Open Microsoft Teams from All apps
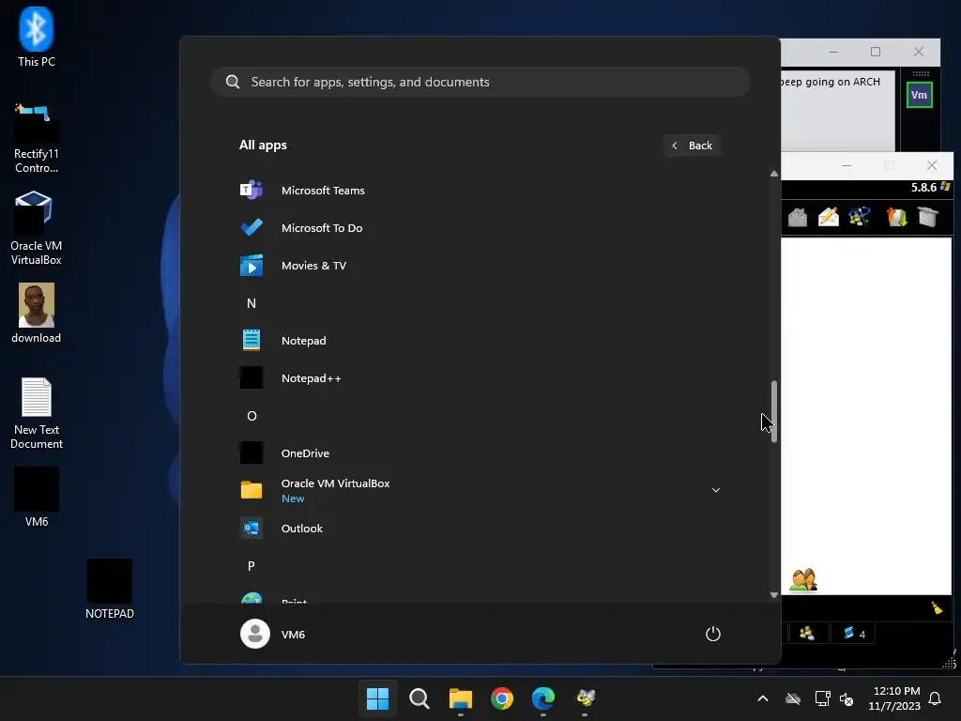Viewport: 961px width, 721px height. tap(480, 191)
